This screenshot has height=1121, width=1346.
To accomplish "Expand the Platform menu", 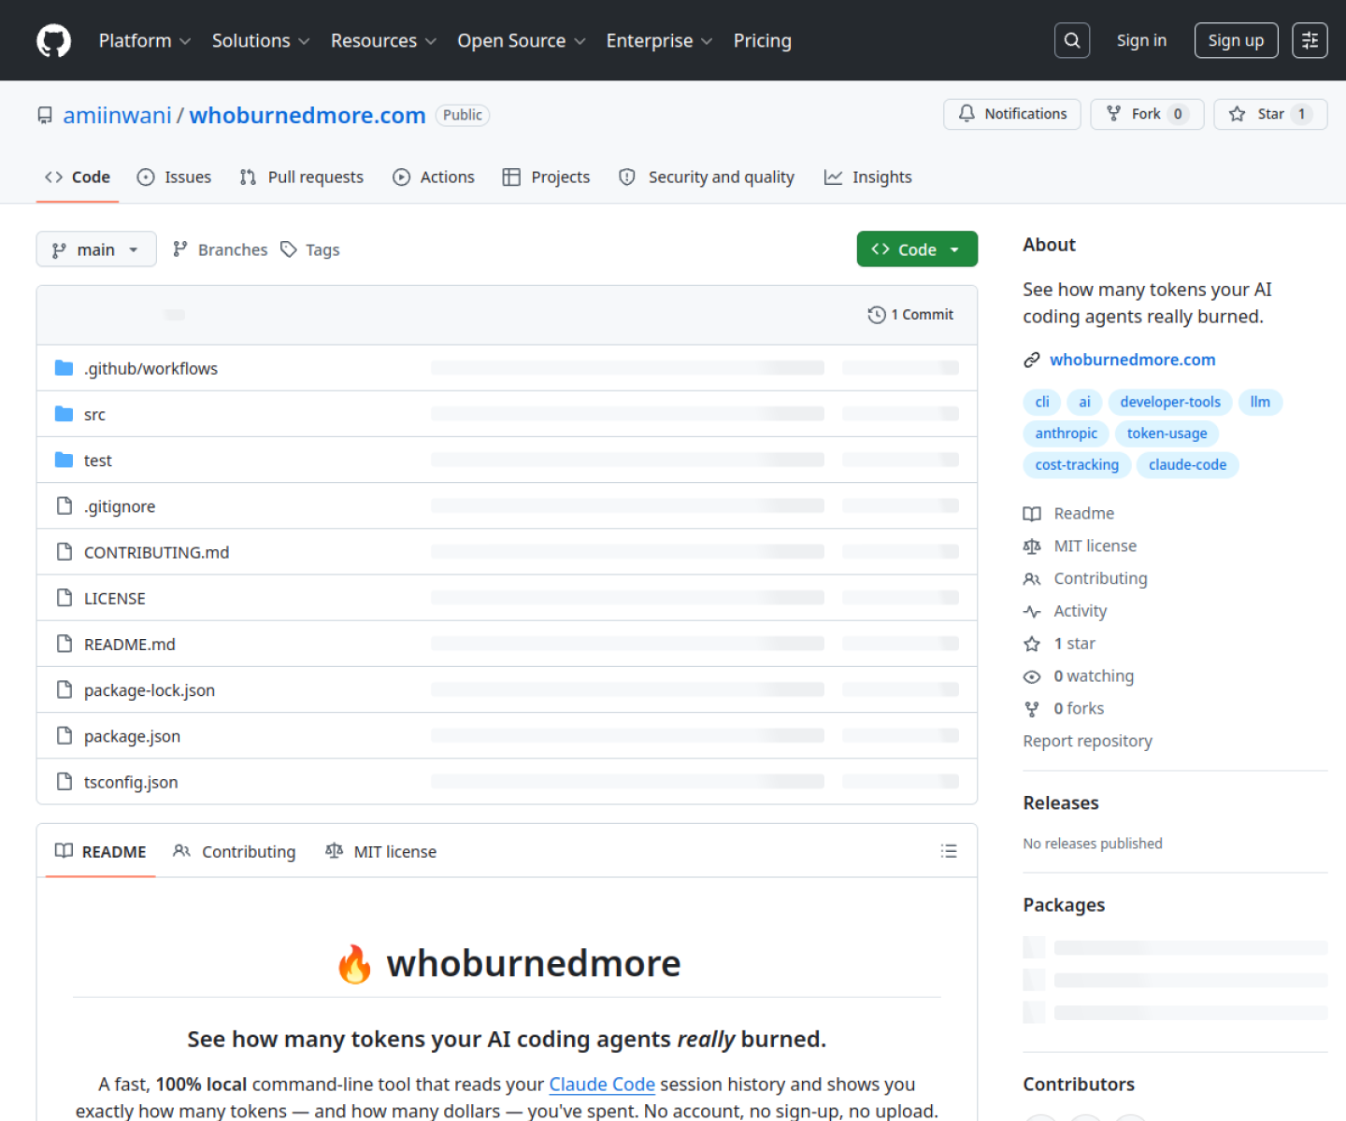I will pyautogui.click(x=145, y=40).
